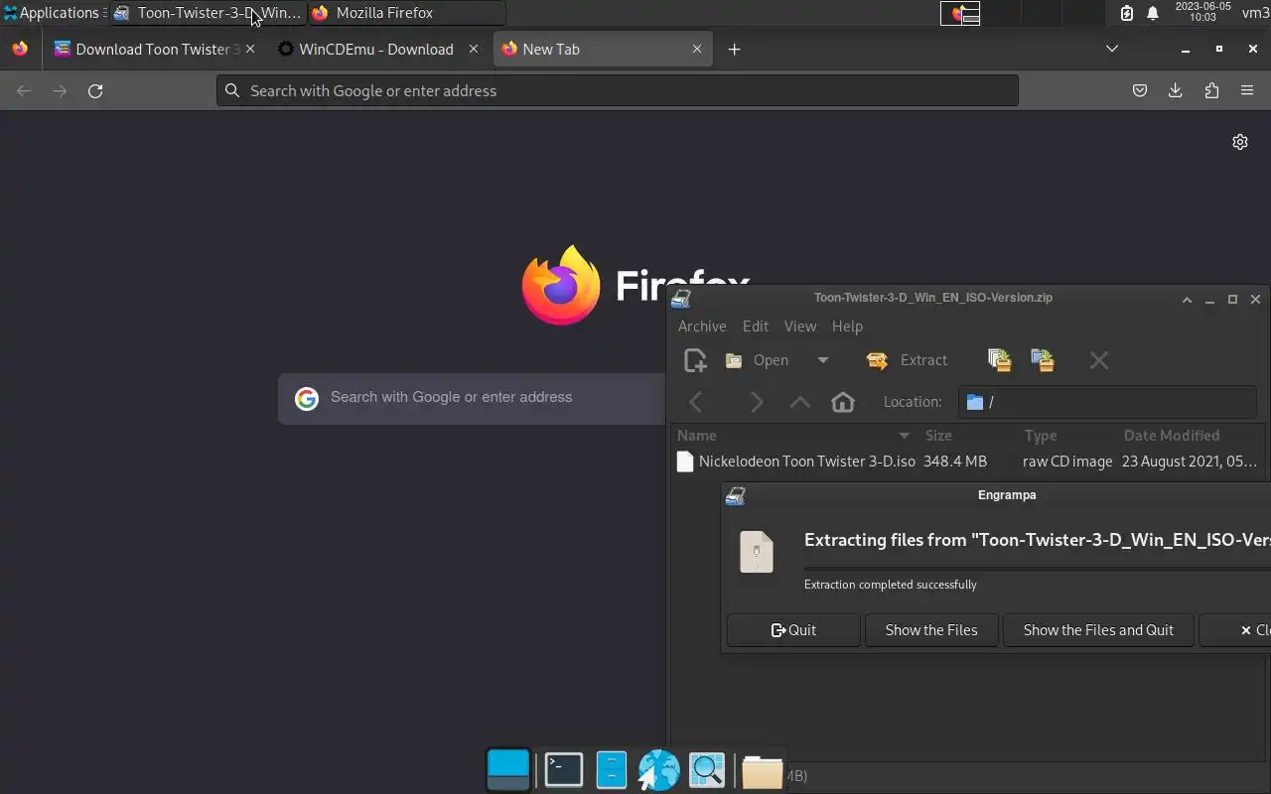This screenshot has width=1271, height=794.
Task: Launch the terminal from the dock
Action: pos(564,769)
